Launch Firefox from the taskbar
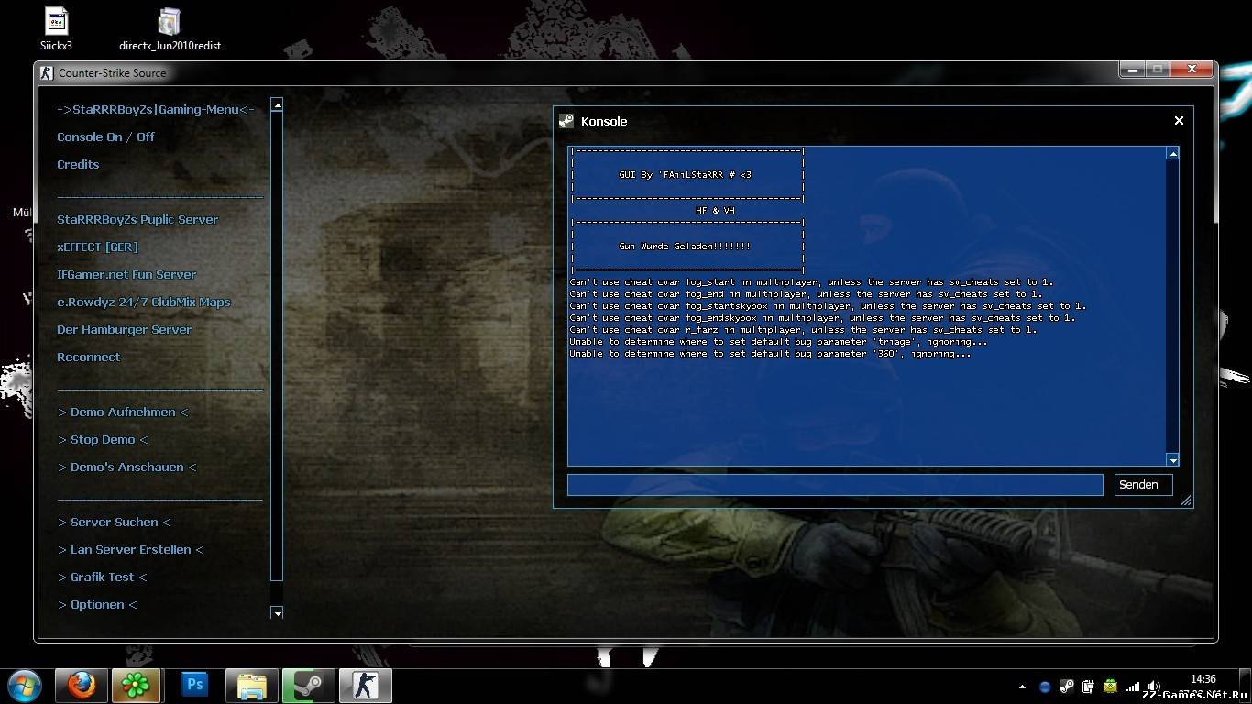Image resolution: width=1252 pixels, height=704 pixels. (82, 686)
